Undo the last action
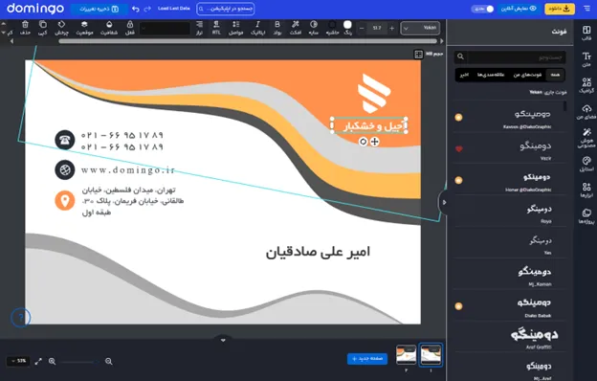Screen dimensions: 597x381 pyautogui.click(x=135, y=9)
